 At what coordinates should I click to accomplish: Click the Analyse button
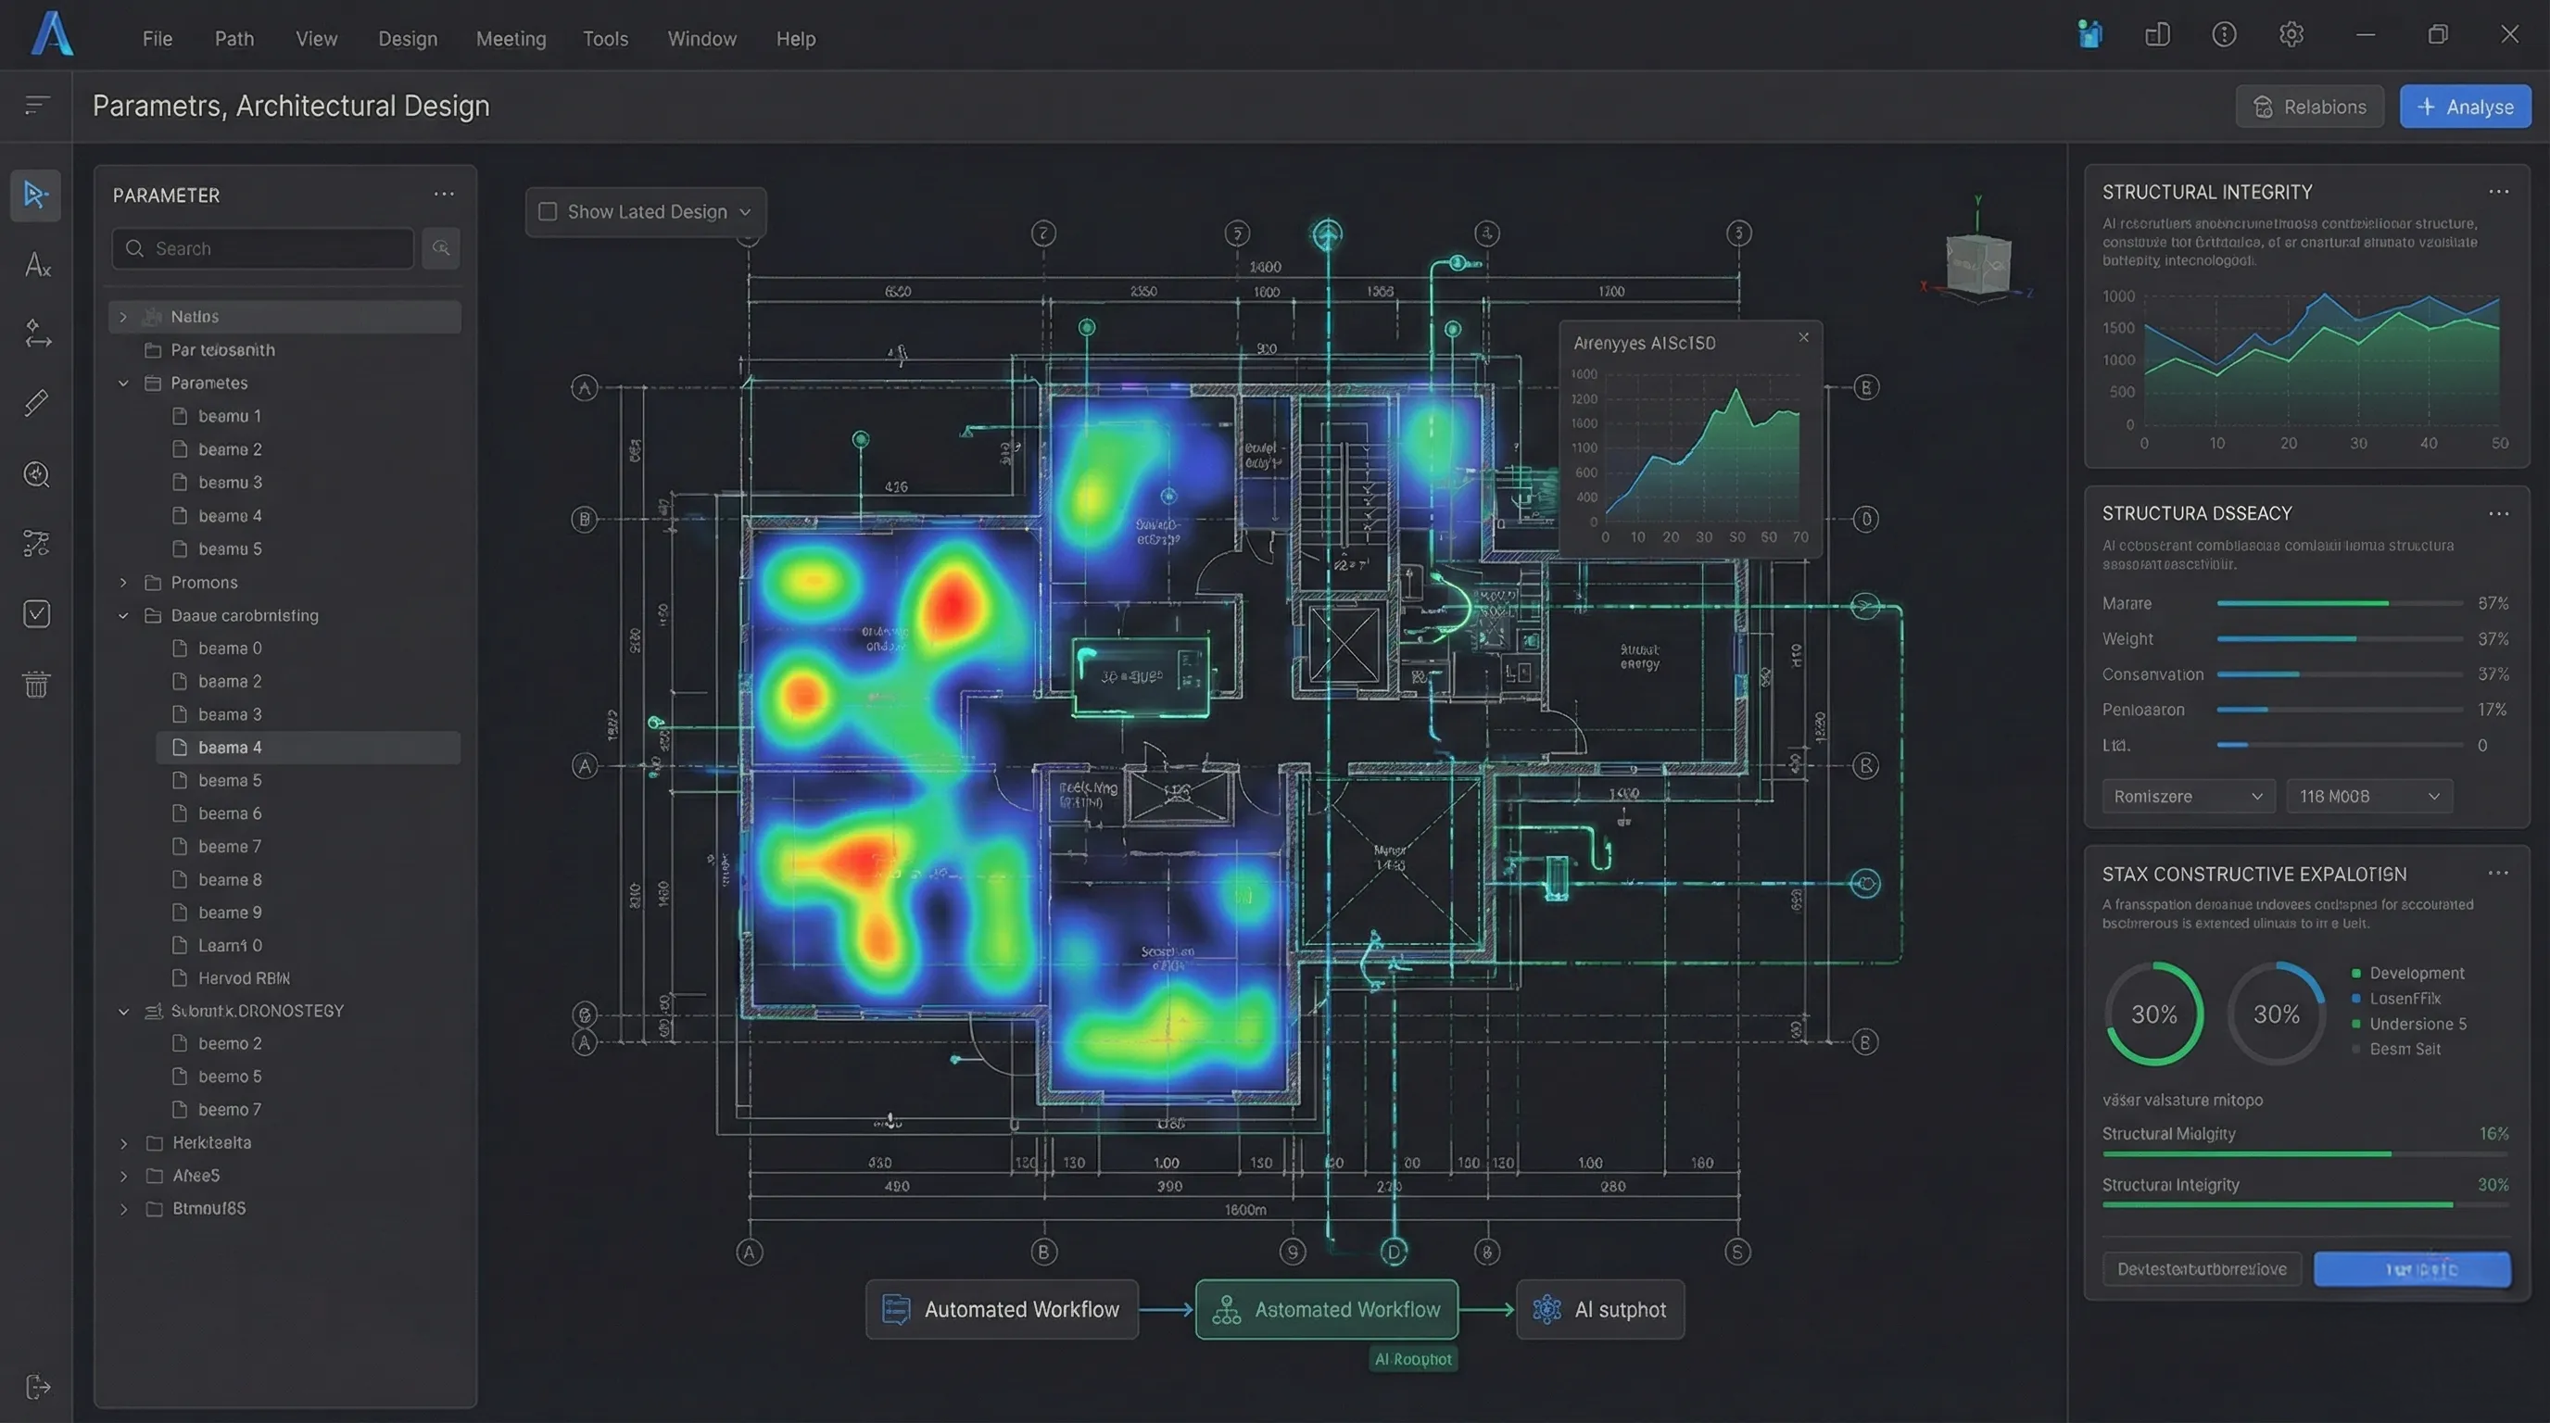pyautogui.click(x=2464, y=107)
